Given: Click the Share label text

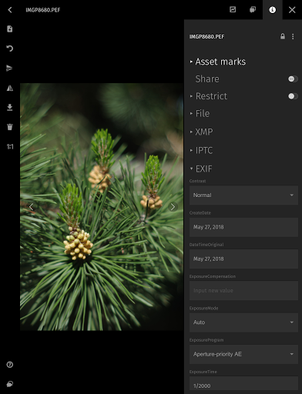Looking at the screenshot, I should pos(207,78).
